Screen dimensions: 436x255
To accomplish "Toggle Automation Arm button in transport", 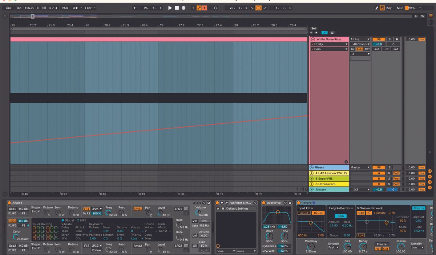I will click(199, 8).
